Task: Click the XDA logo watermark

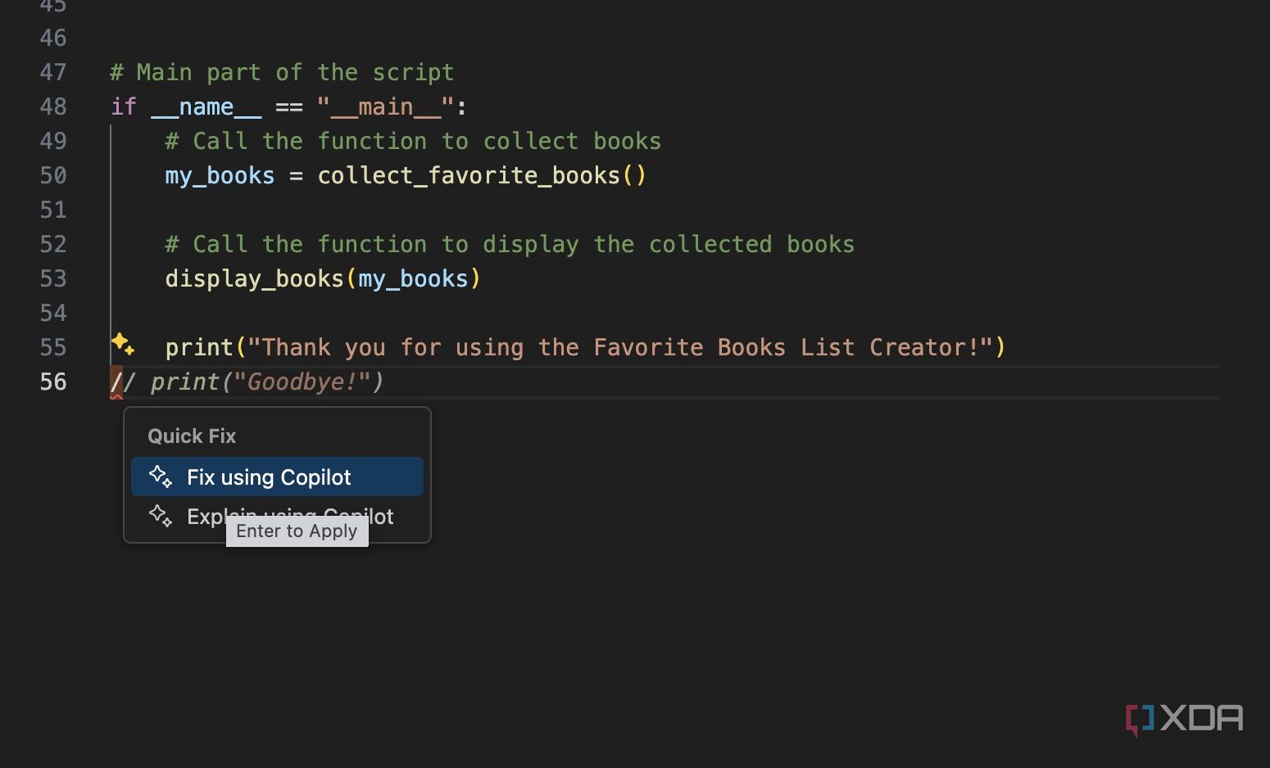Action: pos(1184,719)
